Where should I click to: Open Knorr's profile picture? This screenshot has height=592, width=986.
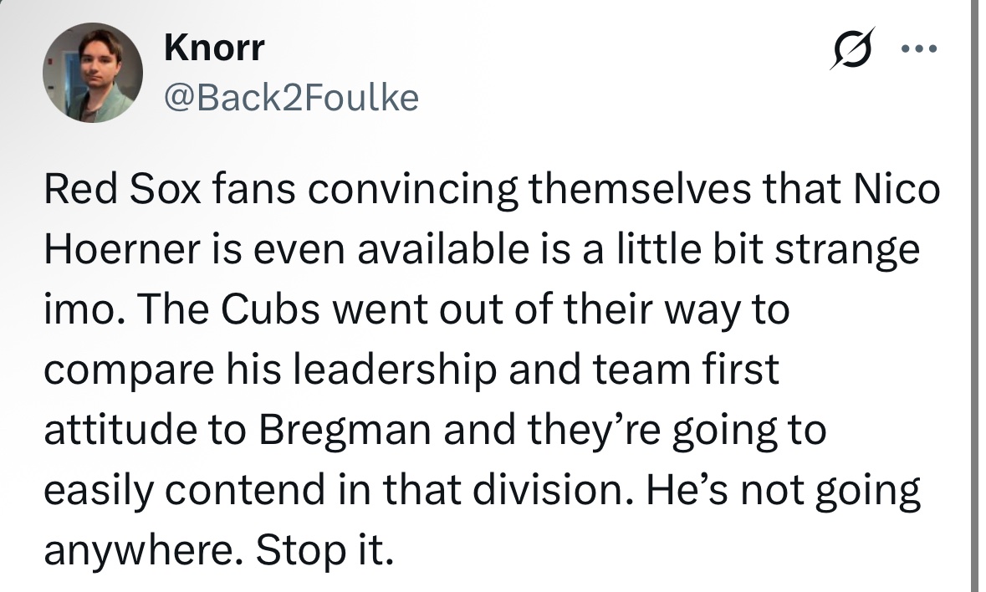[93, 72]
